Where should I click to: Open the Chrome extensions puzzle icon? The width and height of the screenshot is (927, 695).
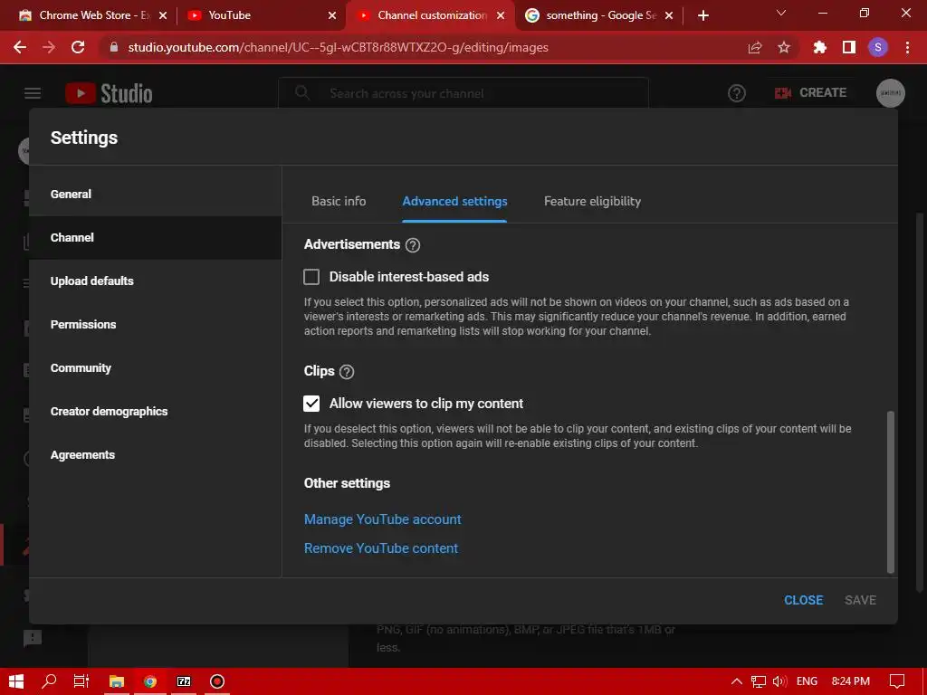[819, 47]
